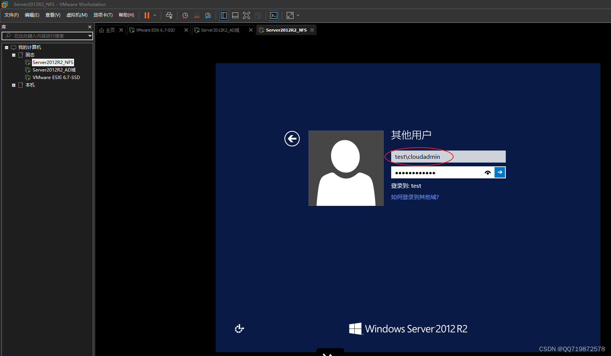Select the 本机 folder in the library

point(30,85)
